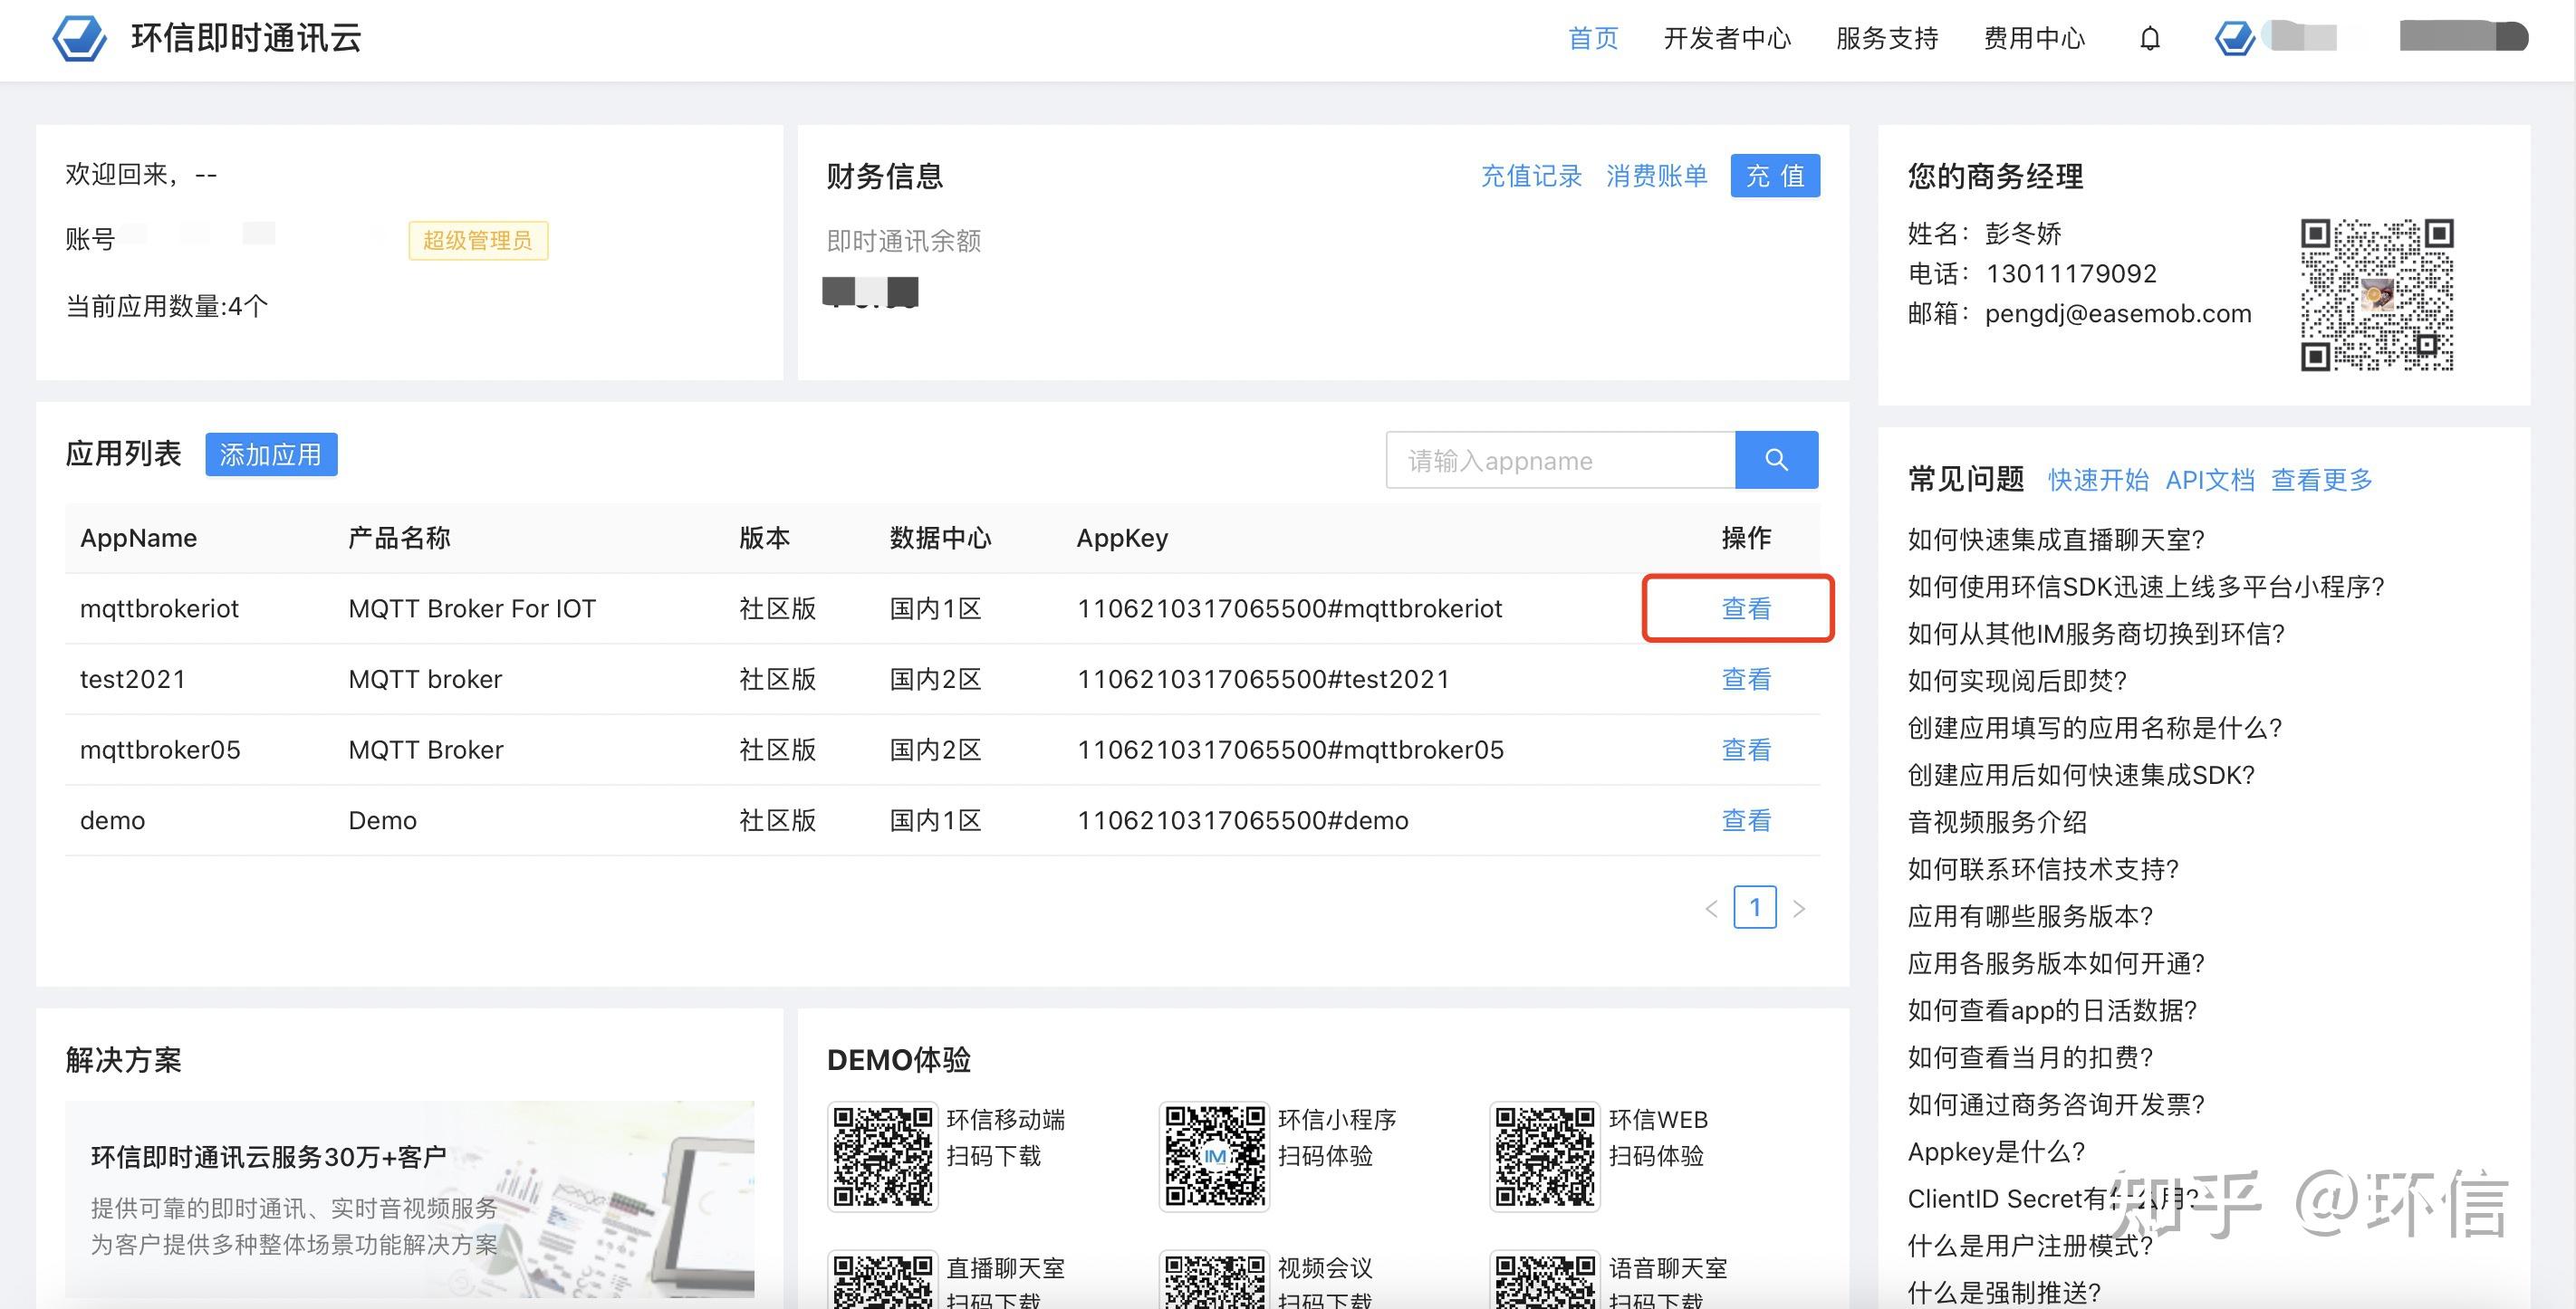Open the 消费账单 link
2576x1309 pixels.
pyautogui.click(x=1656, y=176)
